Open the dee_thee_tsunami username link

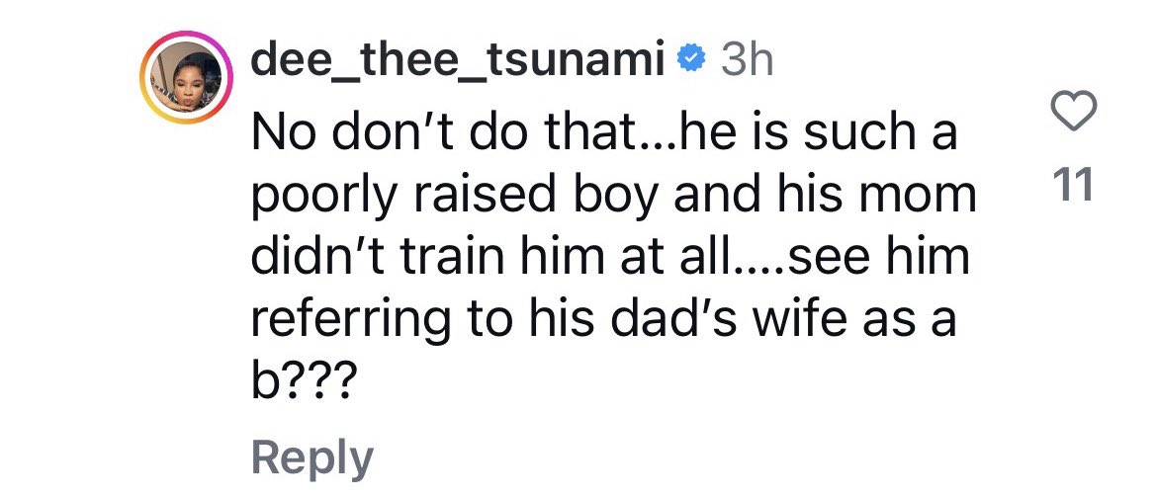click(x=458, y=60)
